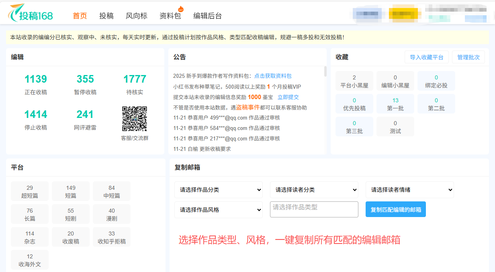Select the 1139 正在收稿 statistic
This screenshot has height=272, width=495.
coord(36,84)
